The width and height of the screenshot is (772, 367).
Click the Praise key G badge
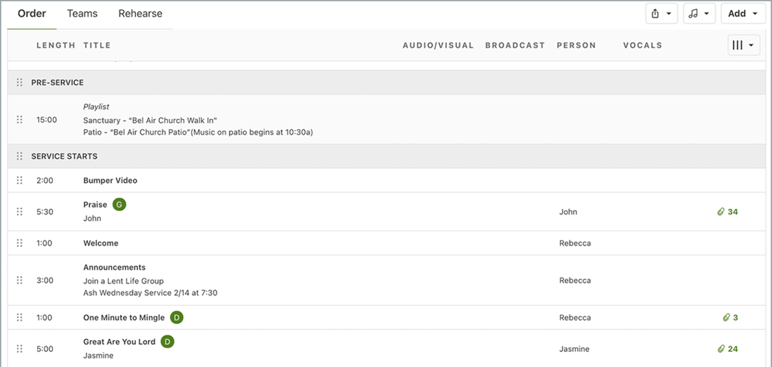pos(120,204)
